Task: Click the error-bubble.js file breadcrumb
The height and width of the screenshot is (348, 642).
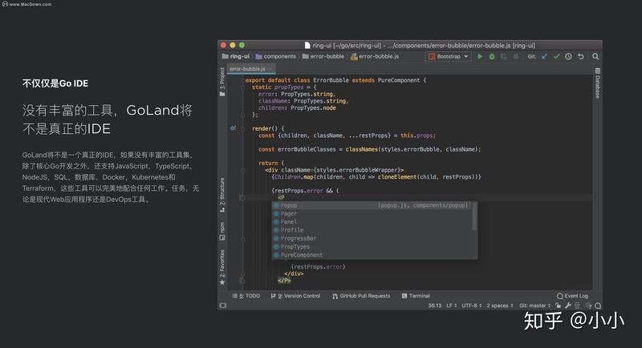Action: [x=375, y=56]
